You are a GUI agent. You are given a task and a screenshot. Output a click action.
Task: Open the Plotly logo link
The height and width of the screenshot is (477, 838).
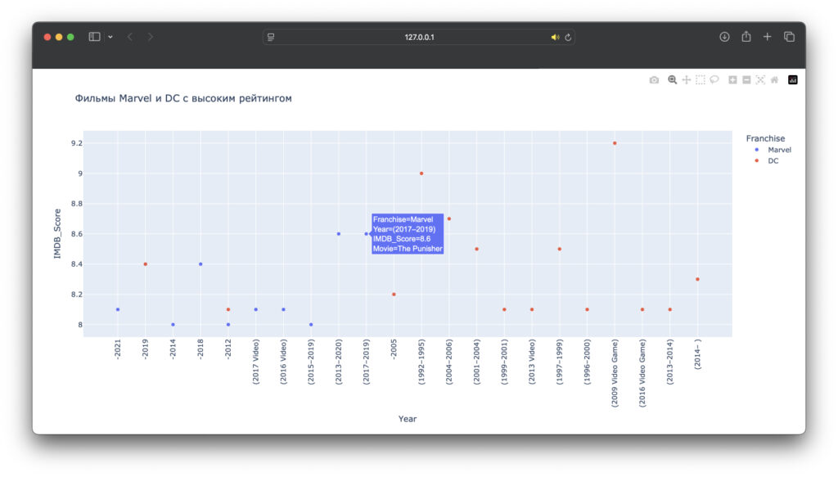pyautogui.click(x=792, y=80)
